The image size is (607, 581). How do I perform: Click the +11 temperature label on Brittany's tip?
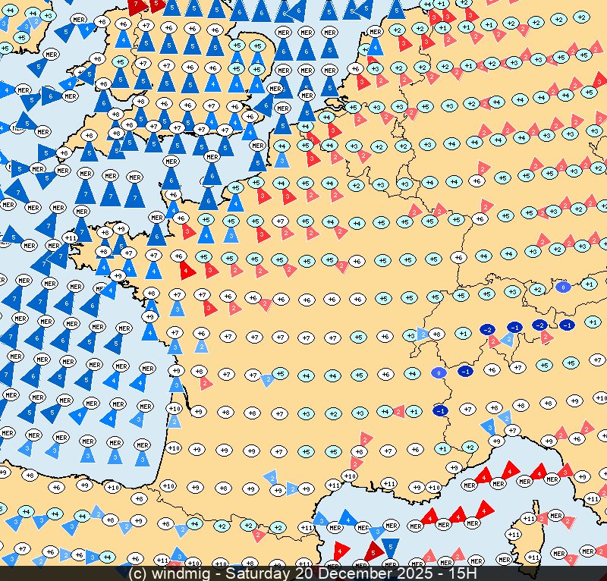71,238
